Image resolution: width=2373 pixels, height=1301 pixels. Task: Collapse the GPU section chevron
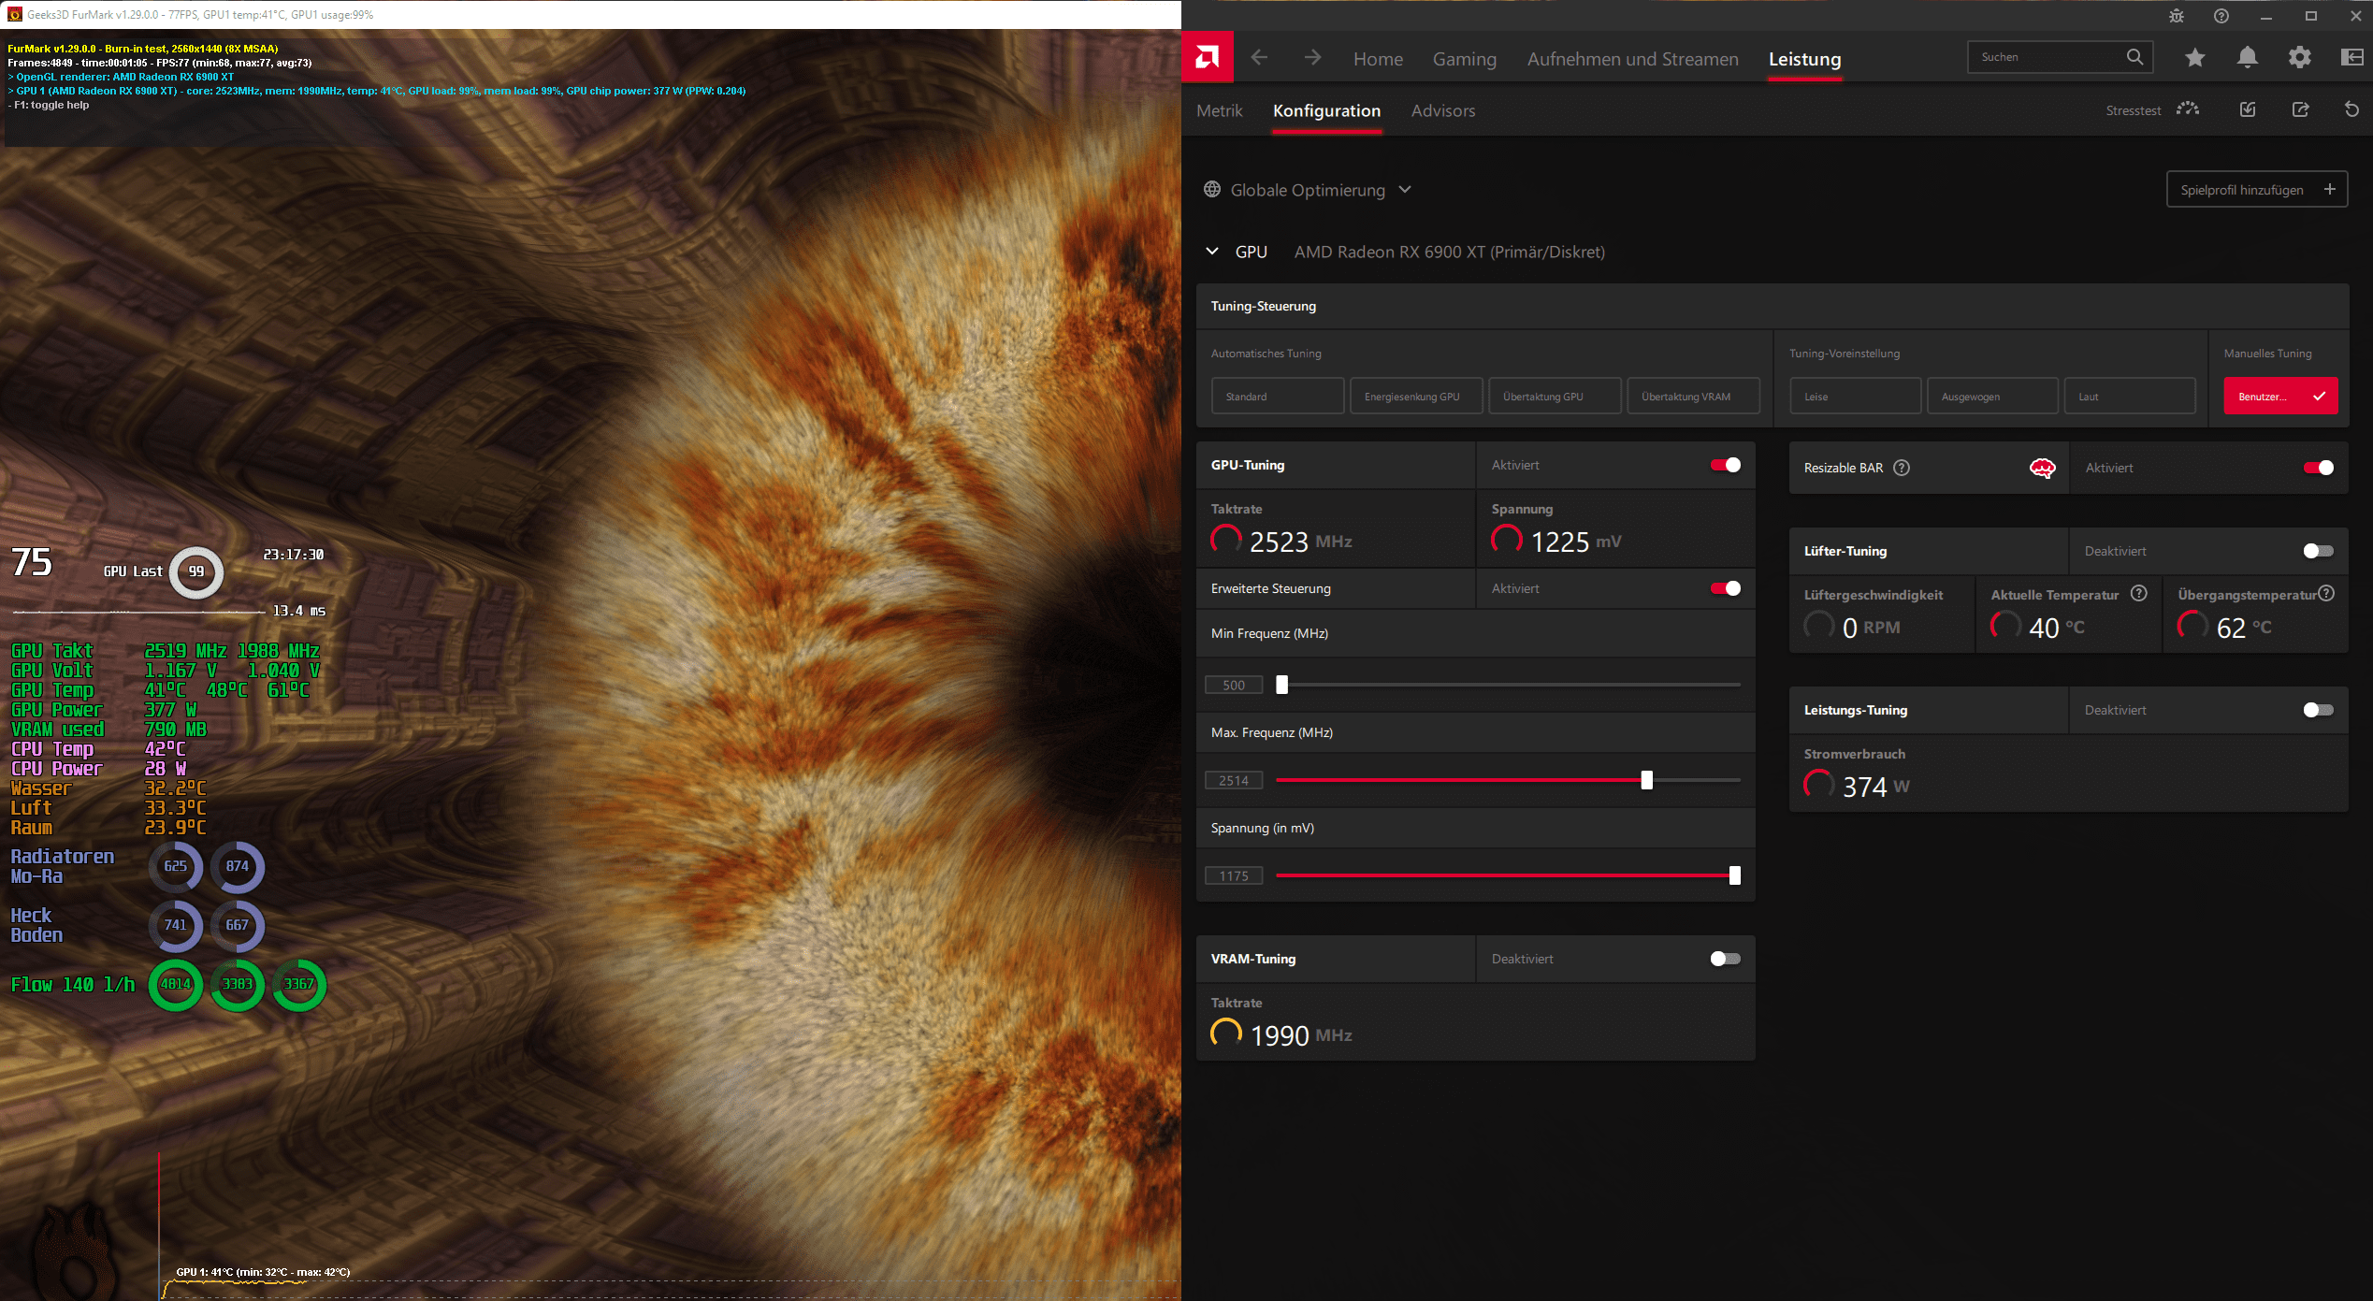pos(1212,252)
